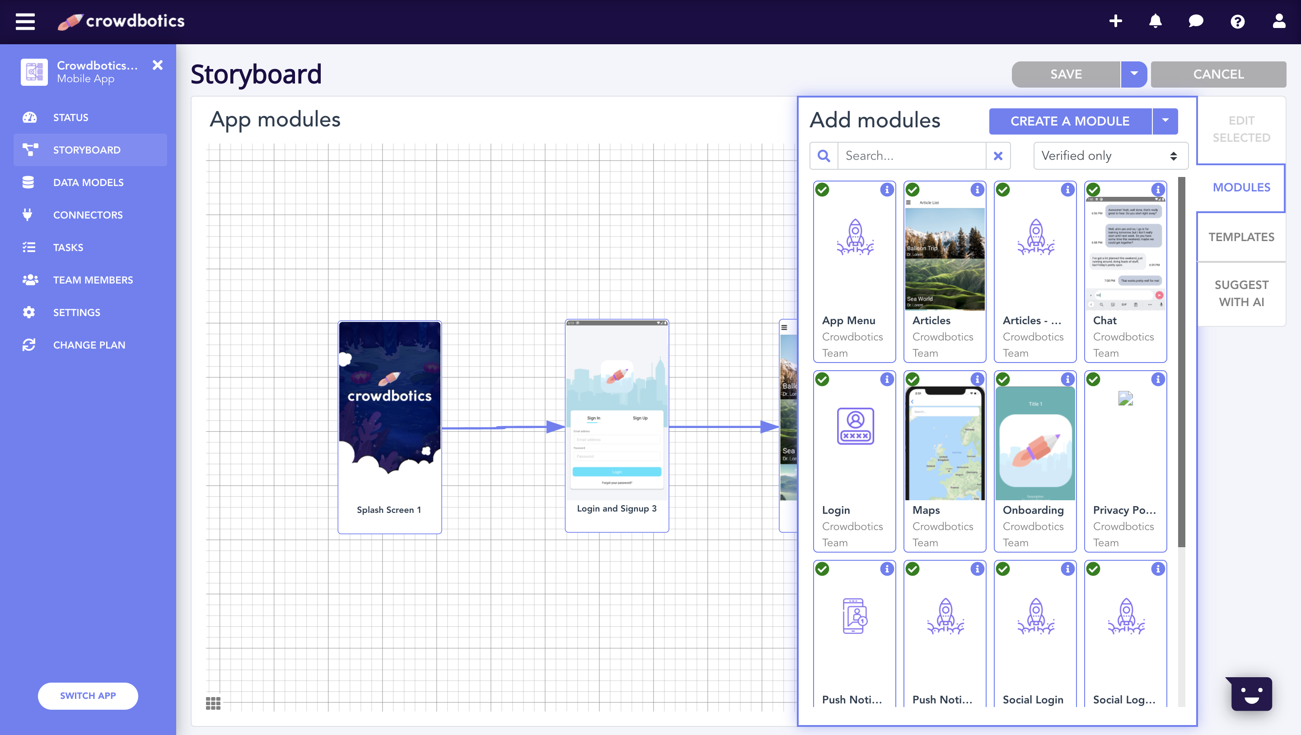Toggle the Maps module checkmark
Screen dimensions: 1301x735
pyautogui.click(x=913, y=379)
